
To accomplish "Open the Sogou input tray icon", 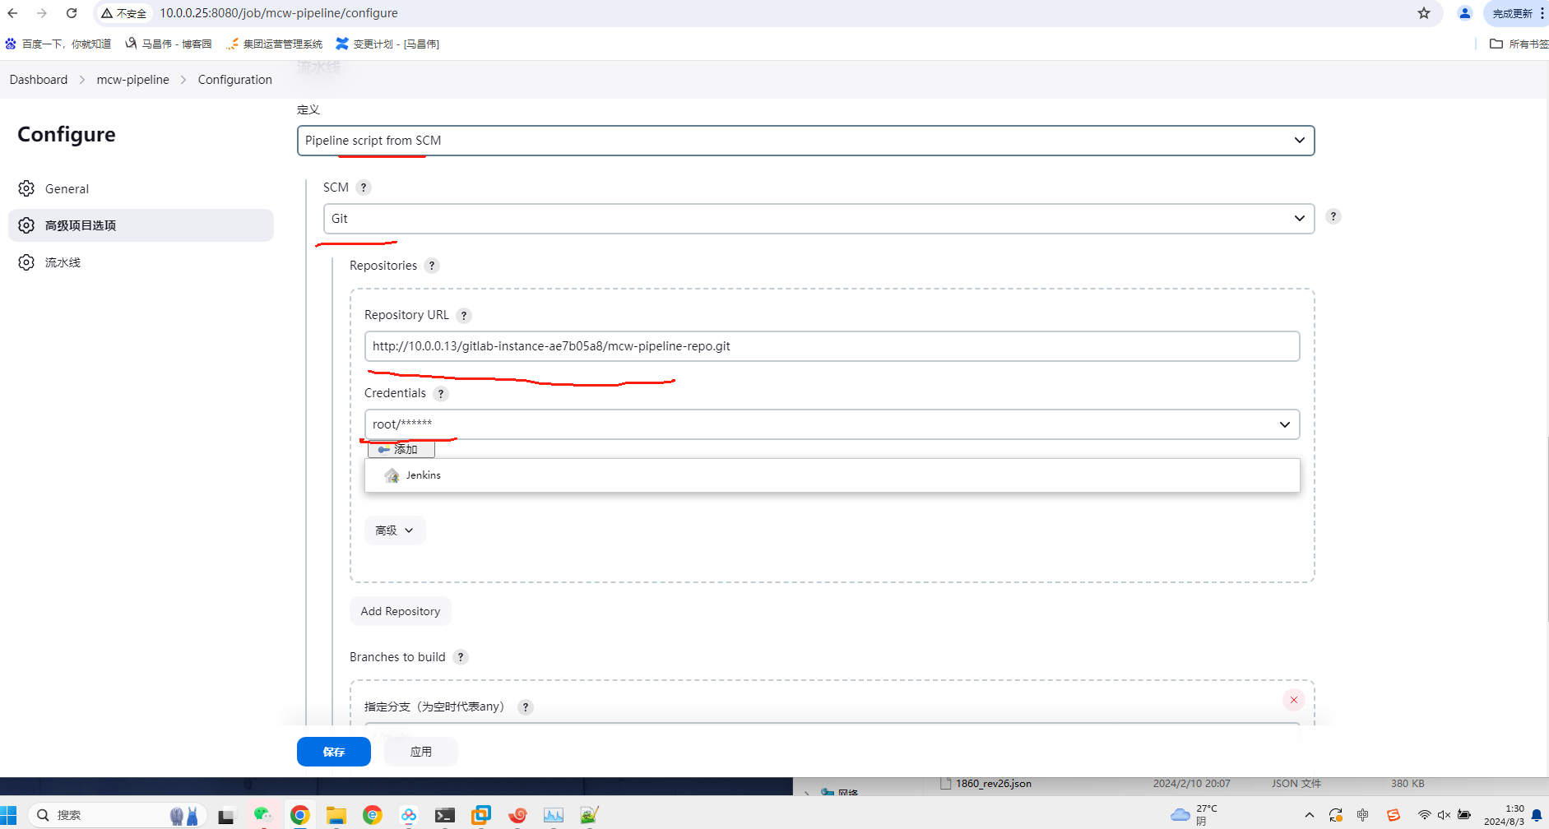I will point(1393,815).
